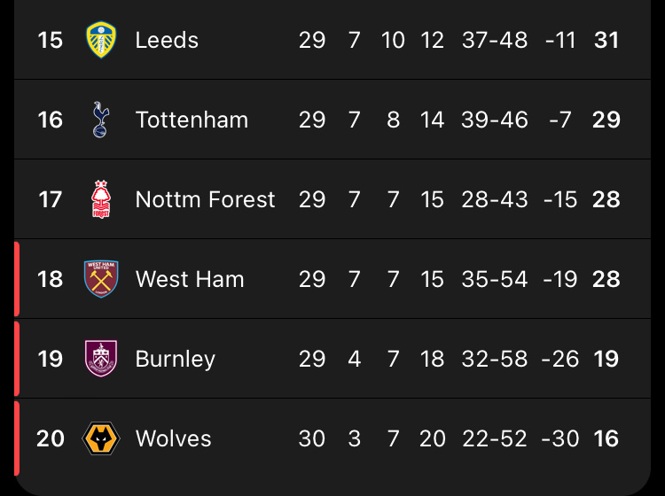Image resolution: width=665 pixels, height=496 pixels.
Task: Tap position number 15 in the table
Action: (51, 40)
